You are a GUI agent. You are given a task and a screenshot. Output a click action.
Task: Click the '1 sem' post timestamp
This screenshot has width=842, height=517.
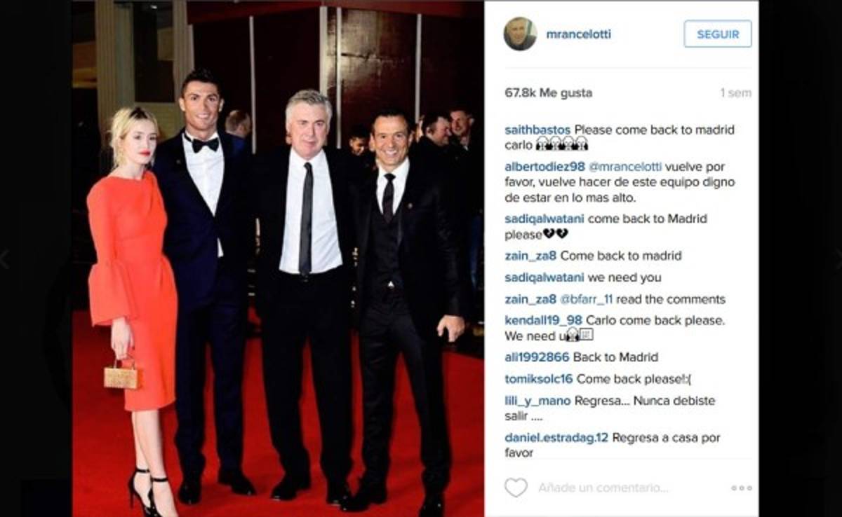pyautogui.click(x=735, y=92)
